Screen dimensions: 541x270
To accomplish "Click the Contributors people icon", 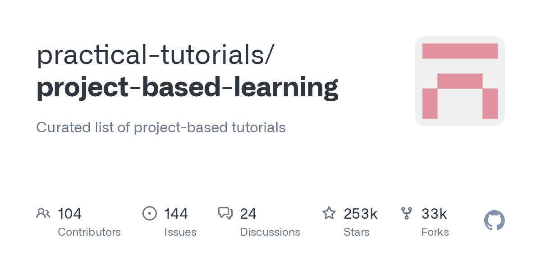I will pos(43,213).
